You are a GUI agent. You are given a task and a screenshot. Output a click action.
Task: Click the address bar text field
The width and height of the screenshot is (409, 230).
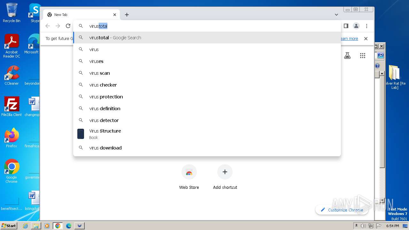pos(207,26)
